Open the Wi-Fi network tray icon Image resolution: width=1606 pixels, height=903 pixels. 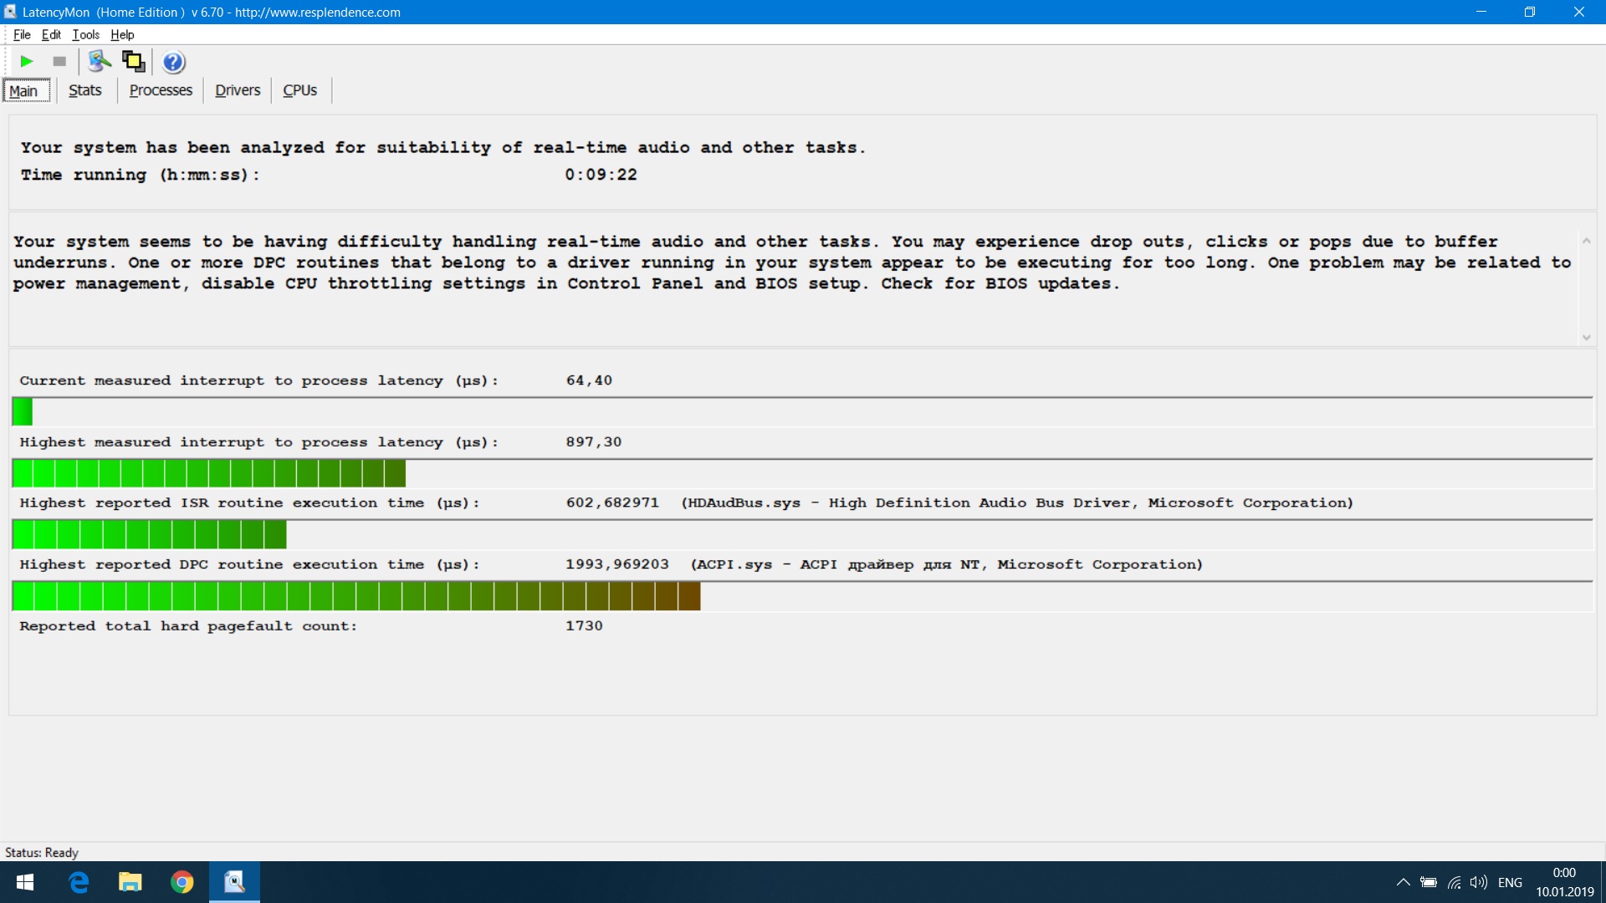tap(1455, 882)
